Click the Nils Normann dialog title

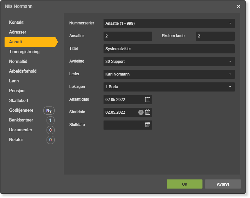(x=19, y=6)
